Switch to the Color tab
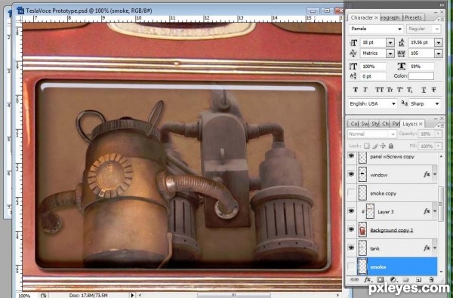Screen dimensions: 453x298 353,124
